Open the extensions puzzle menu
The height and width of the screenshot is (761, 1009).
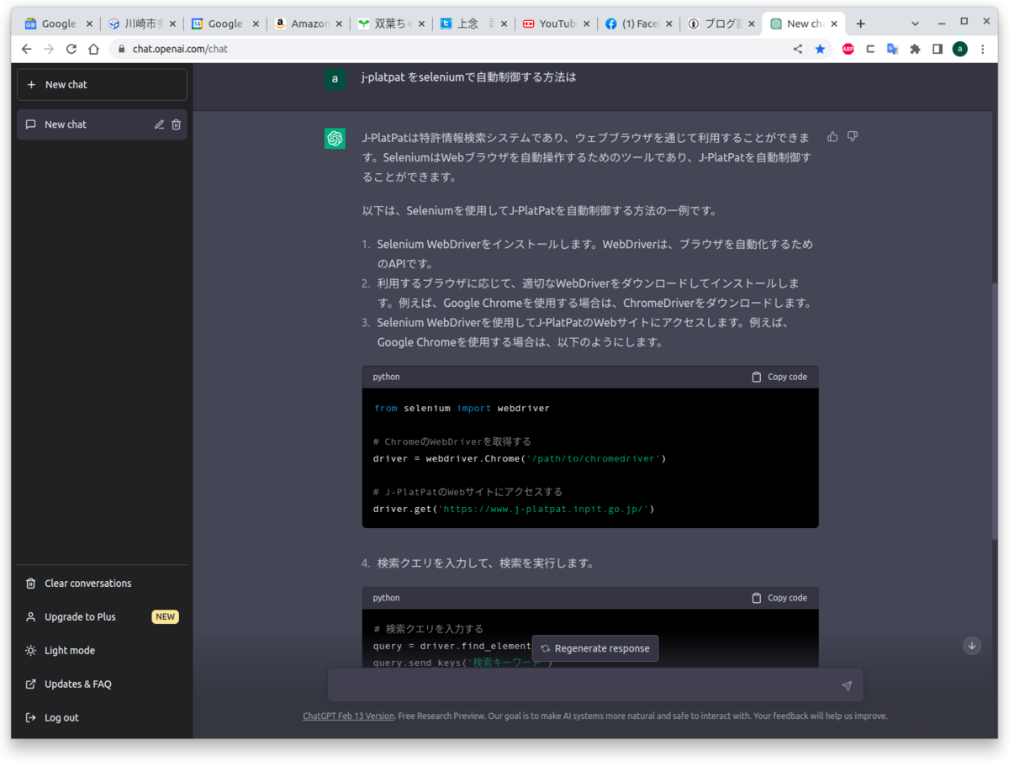point(915,49)
